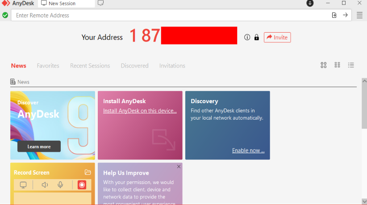The width and height of the screenshot is (367, 205).
Task: Open file transfer icon in address bar
Action: [334, 15]
